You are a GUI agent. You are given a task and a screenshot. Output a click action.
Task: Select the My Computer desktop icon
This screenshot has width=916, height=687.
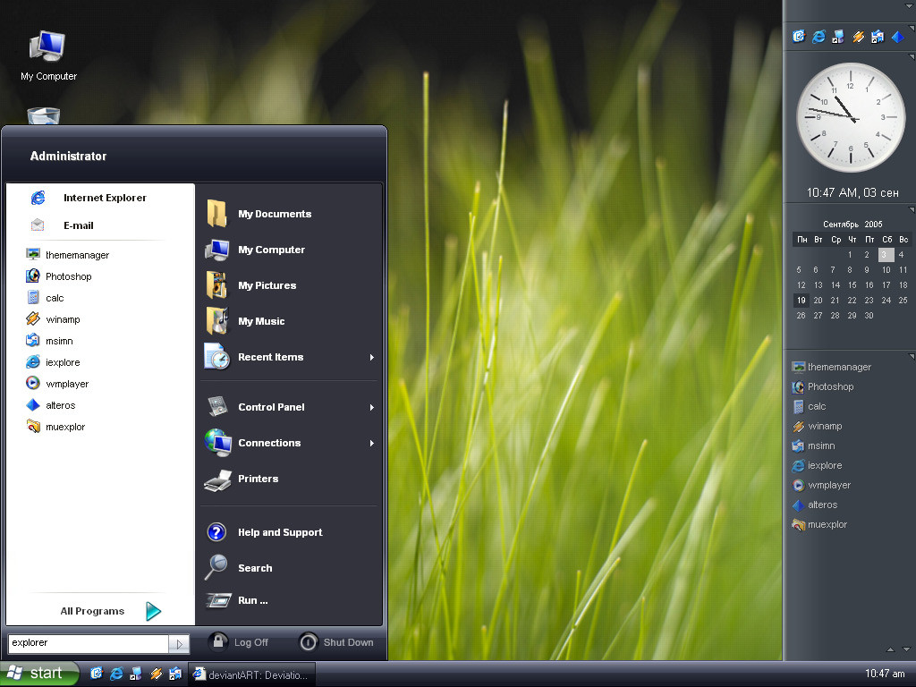(x=48, y=56)
